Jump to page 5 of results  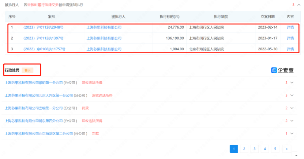click(275, 149)
